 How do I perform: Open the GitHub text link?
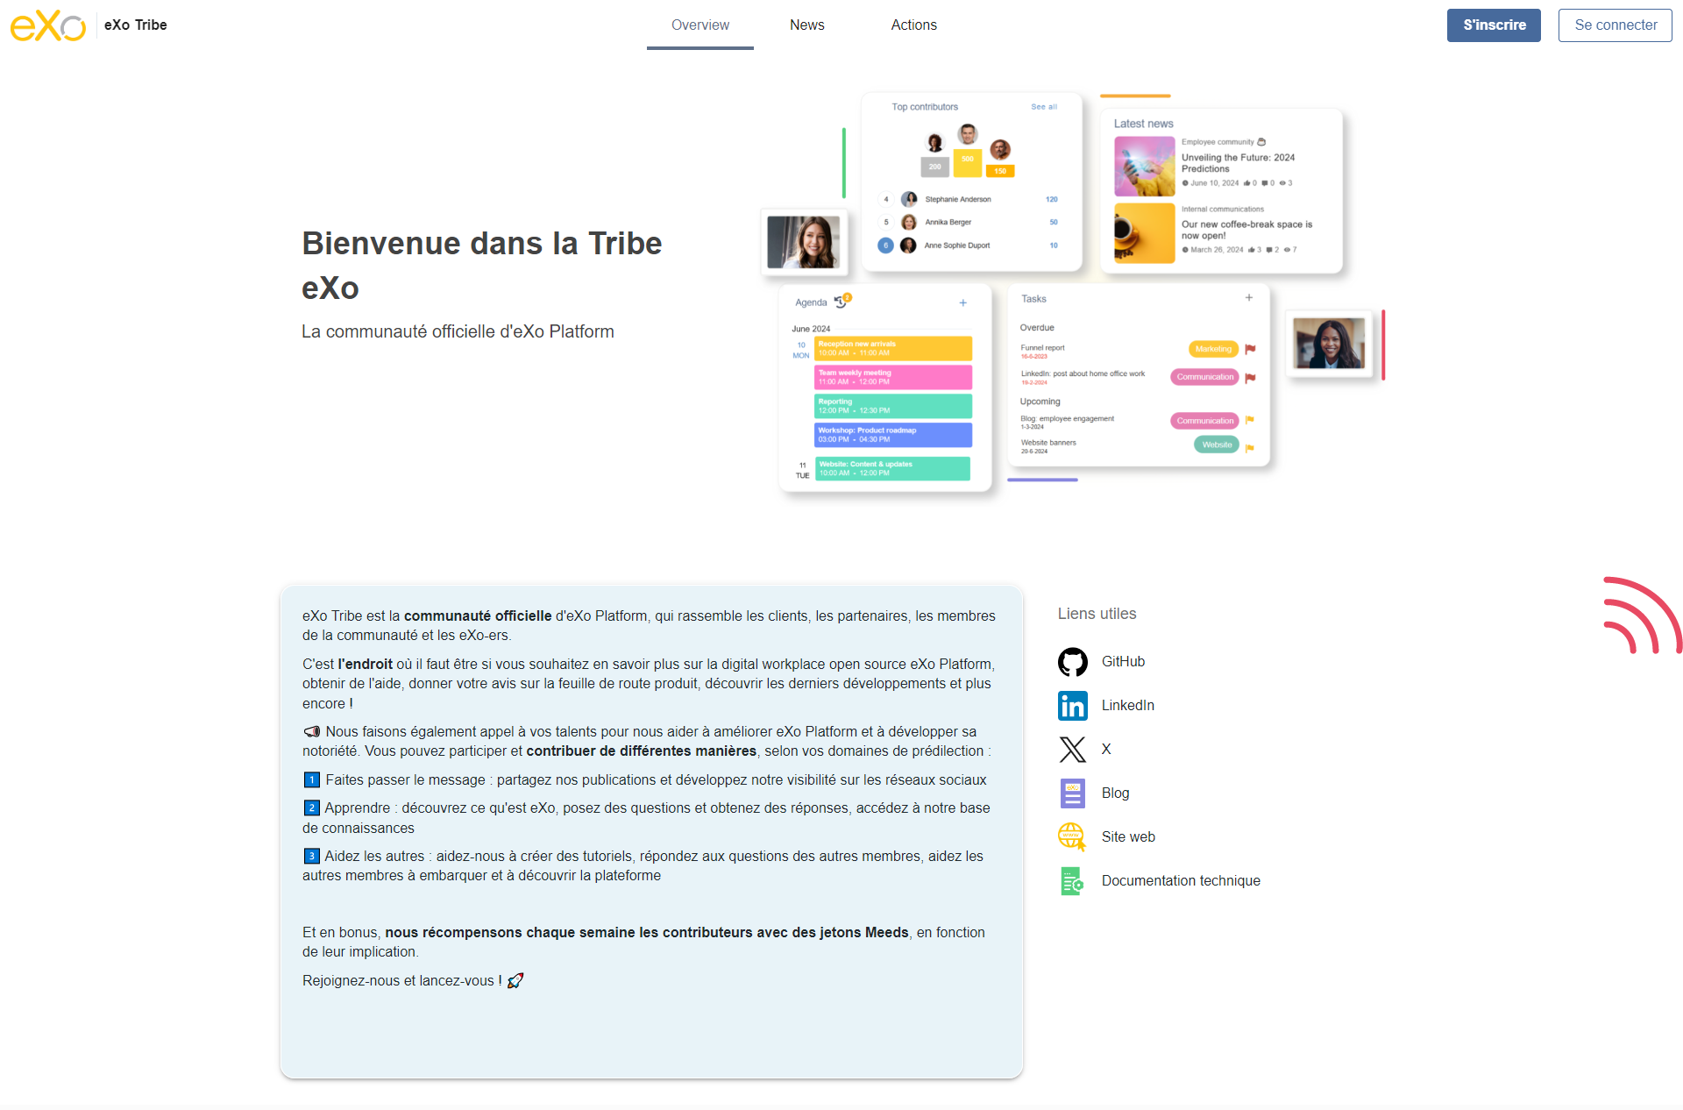coord(1123,662)
